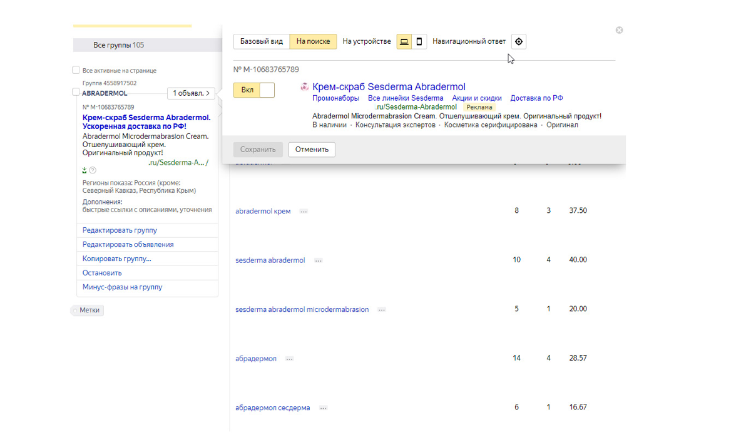Click Регионы показа text in left panel
The image size is (751, 437).
139,187
